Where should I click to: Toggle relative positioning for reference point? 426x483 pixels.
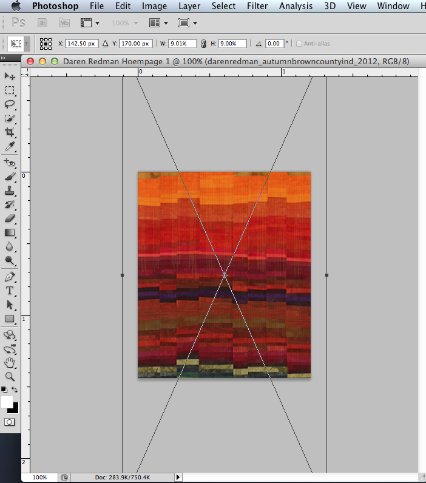[x=106, y=44]
